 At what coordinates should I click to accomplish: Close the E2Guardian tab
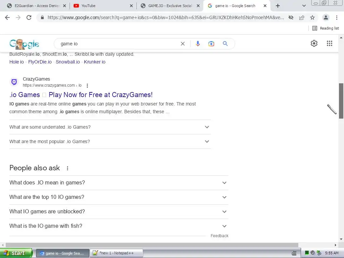(x=64, y=6)
